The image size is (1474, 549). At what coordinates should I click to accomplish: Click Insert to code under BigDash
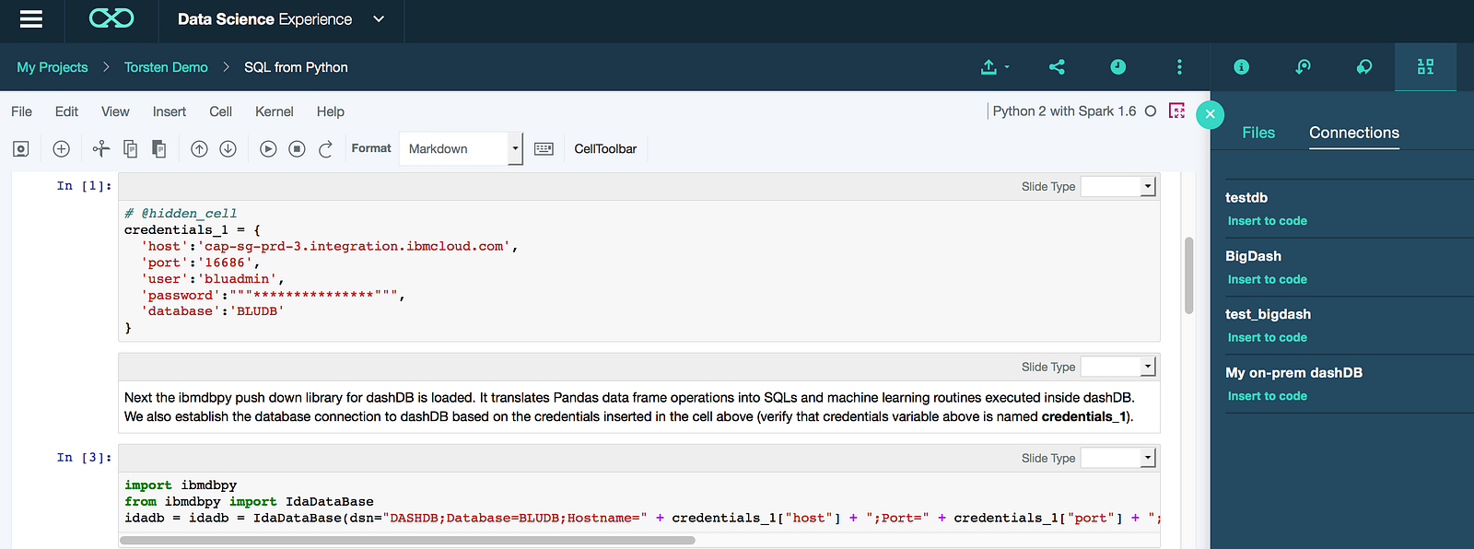pos(1267,279)
